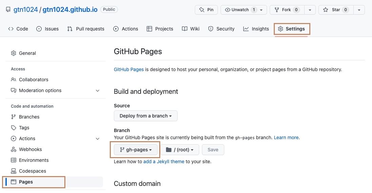Image resolution: width=372 pixels, height=193 pixels.
Task: Open the gh-pages branch selector
Action: [x=136, y=150]
